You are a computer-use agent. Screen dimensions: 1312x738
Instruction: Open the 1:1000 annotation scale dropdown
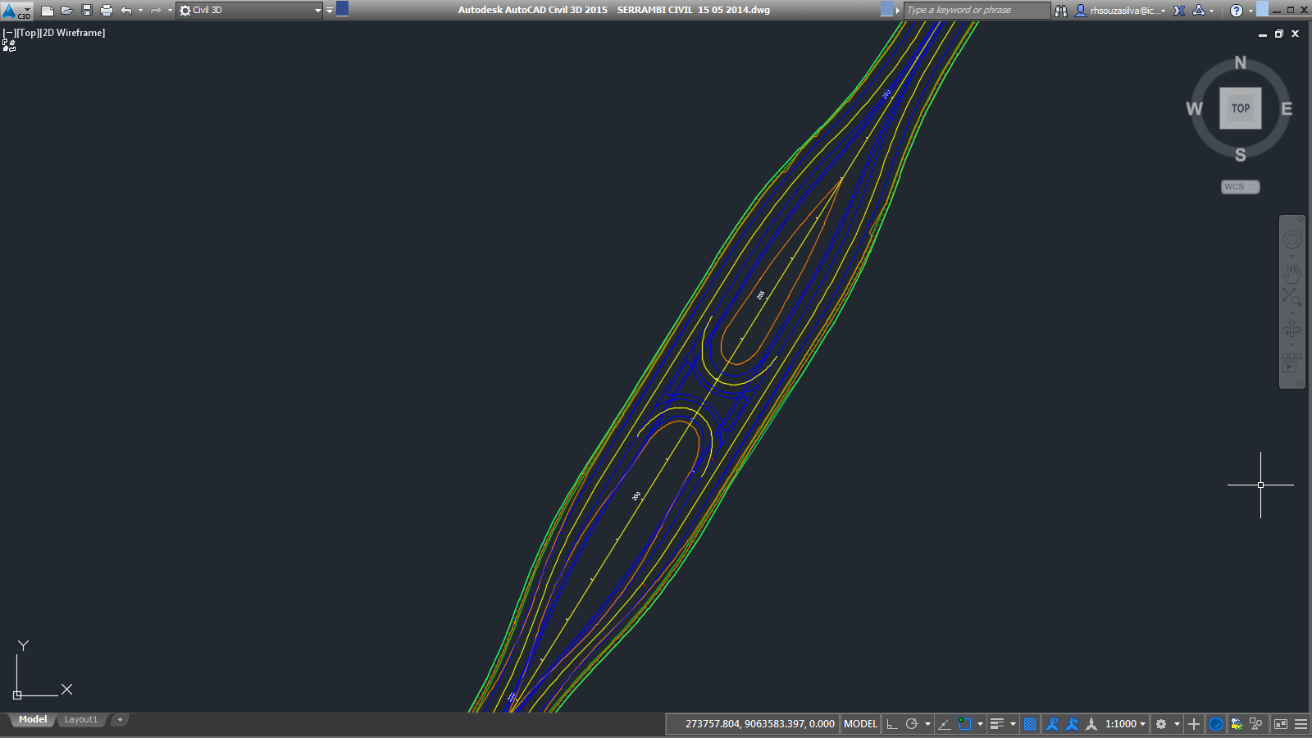click(x=1125, y=724)
